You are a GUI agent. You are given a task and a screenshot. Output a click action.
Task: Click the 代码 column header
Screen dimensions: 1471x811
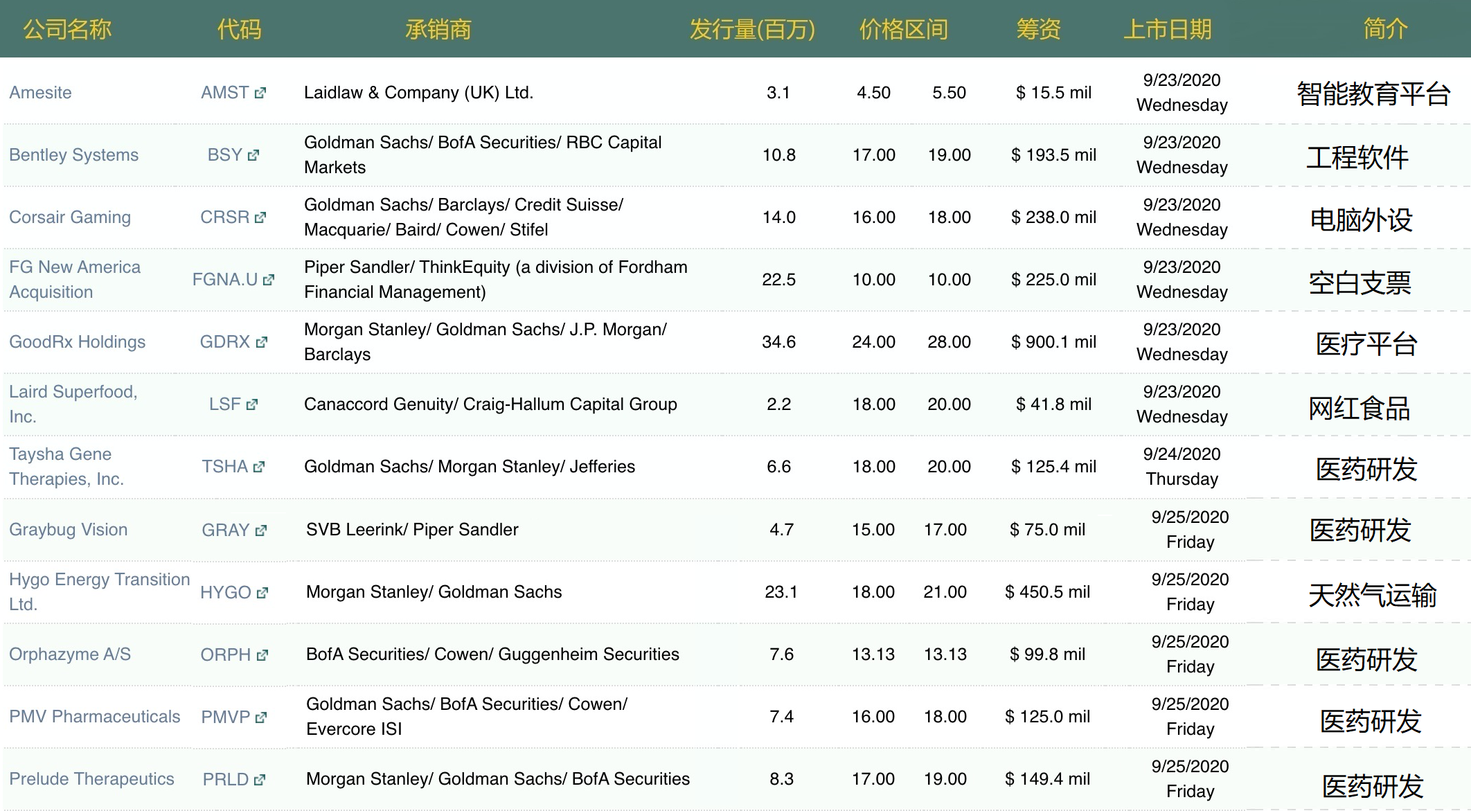coord(239,29)
